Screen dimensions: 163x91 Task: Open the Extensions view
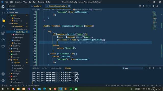pos(3,33)
